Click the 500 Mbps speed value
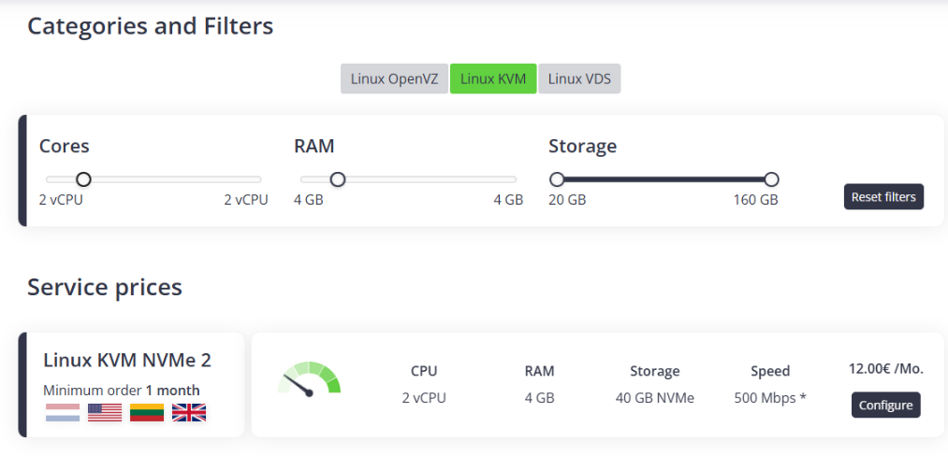Viewport: 948px width, 456px height. (x=770, y=398)
